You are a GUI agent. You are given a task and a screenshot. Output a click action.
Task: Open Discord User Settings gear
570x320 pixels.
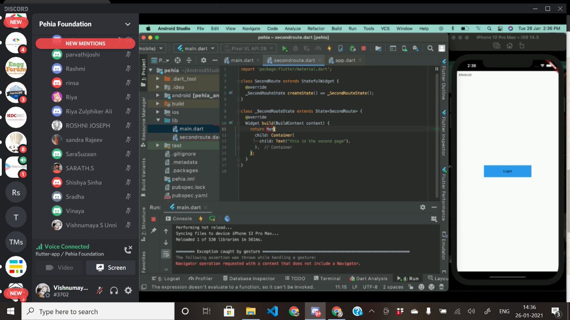click(x=128, y=291)
